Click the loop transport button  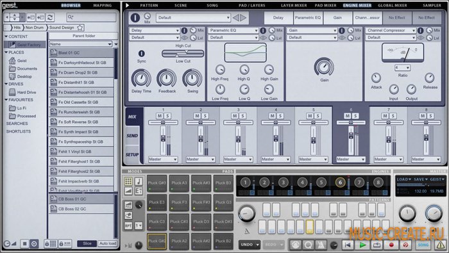click(377, 245)
